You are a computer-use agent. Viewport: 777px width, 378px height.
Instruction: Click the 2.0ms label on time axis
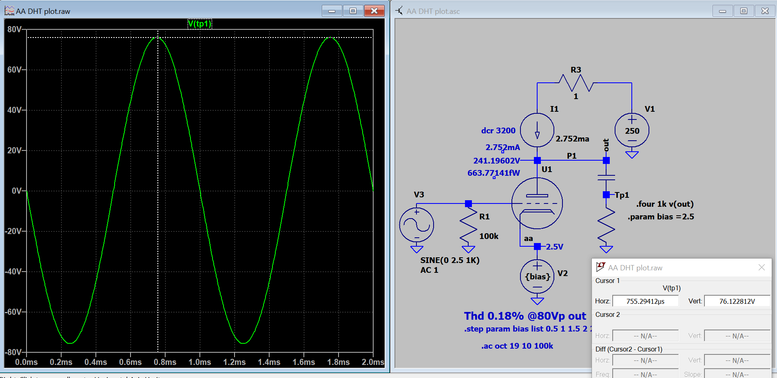point(373,362)
